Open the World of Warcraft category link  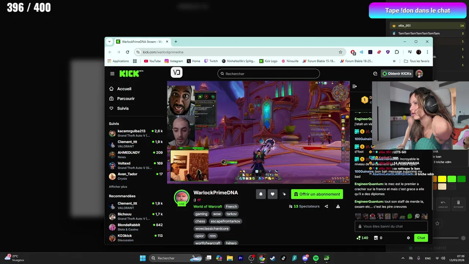pos(208,206)
